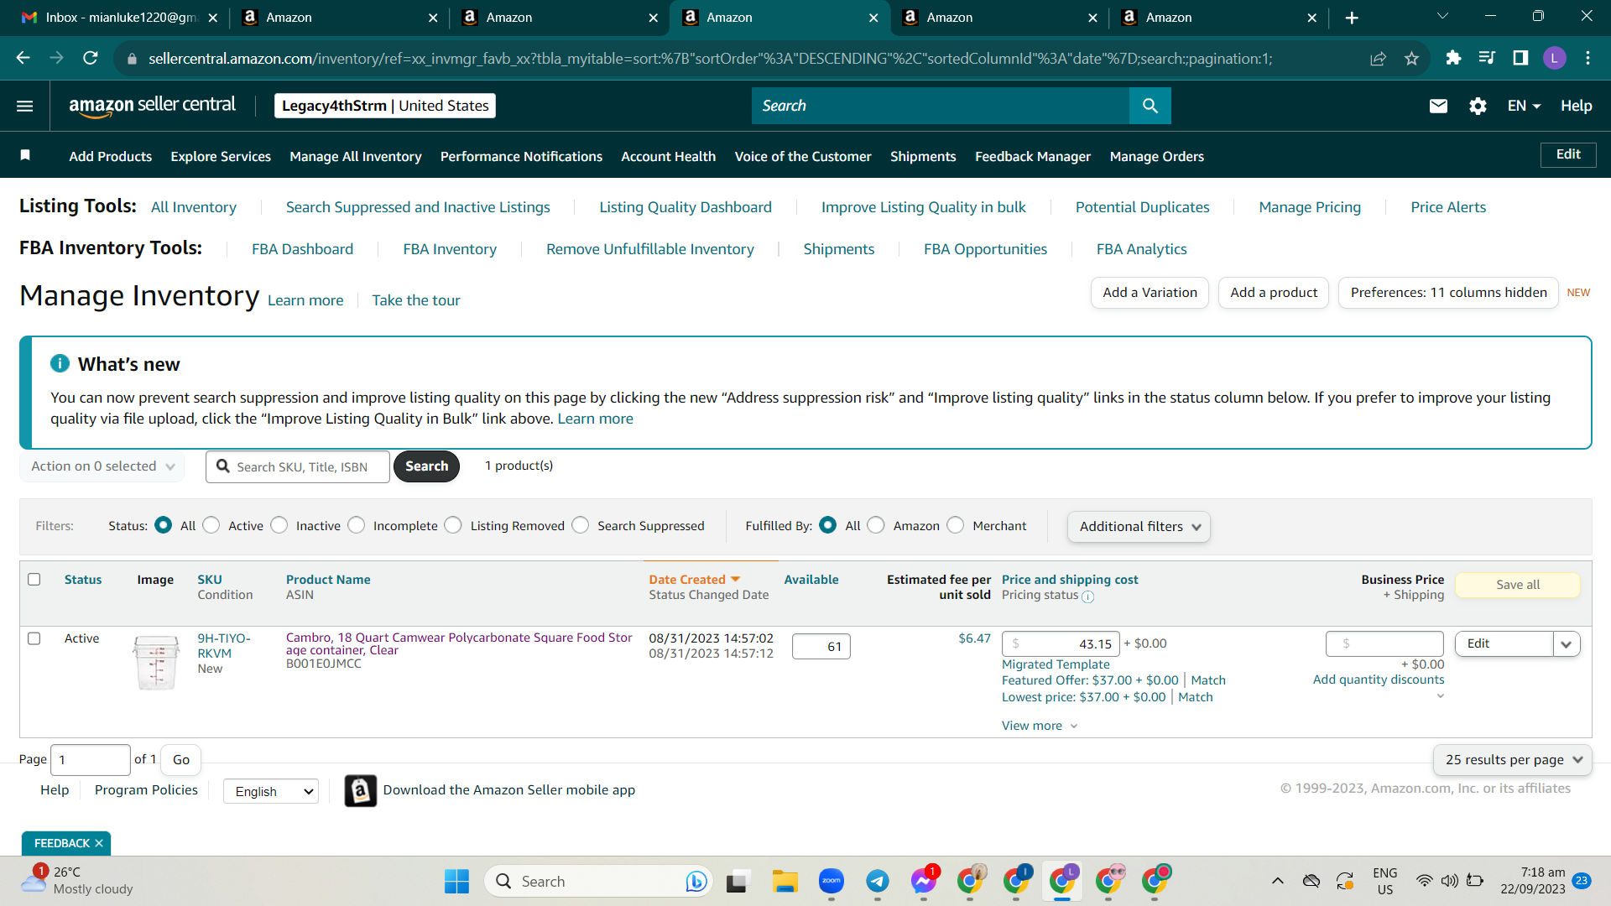Click the Available quantity field showing 61
Screen dimensions: 1611x906
point(821,647)
